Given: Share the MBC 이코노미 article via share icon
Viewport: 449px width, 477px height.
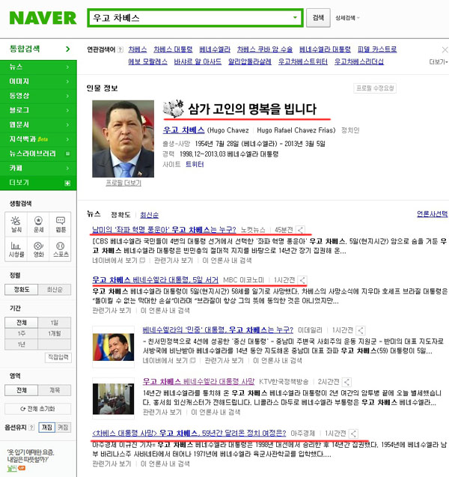Looking at the screenshot, I should pyautogui.click(x=302, y=280).
